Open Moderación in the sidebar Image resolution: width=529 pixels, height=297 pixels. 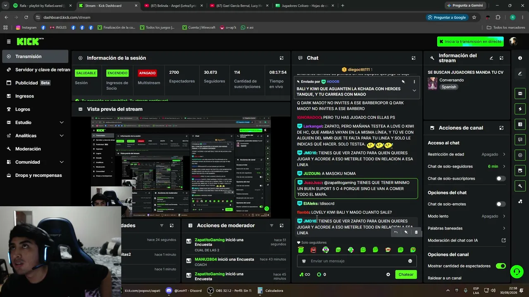coord(35,149)
